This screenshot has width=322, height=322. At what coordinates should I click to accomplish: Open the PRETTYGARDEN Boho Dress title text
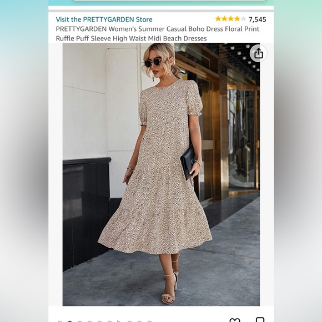click(158, 34)
